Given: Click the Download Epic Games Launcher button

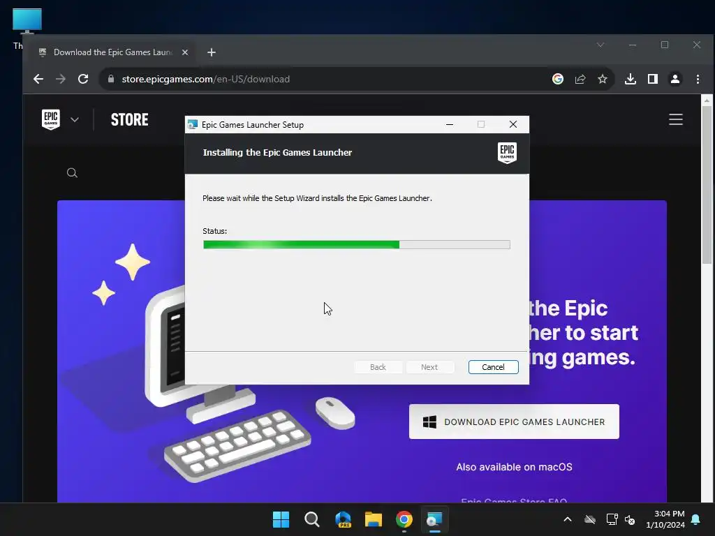Looking at the screenshot, I should (514, 422).
